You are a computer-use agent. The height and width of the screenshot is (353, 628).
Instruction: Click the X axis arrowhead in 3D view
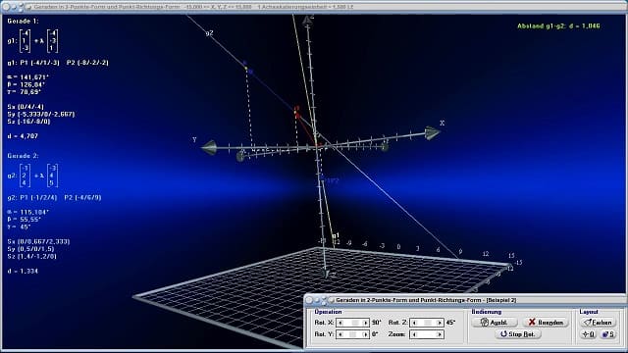click(x=432, y=133)
